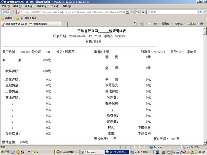Click the Home icon in command bar
207x155 pixels.
tap(135, 24)
